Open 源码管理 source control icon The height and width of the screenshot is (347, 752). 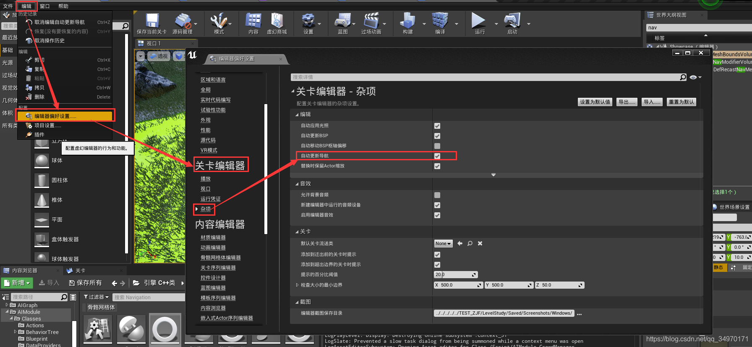[183, 21]
